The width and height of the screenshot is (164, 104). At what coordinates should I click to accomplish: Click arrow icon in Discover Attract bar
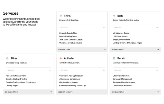click(51, 92)
